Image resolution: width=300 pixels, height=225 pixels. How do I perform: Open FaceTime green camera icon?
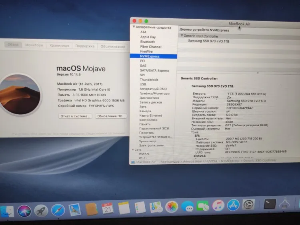[x=203, y=206]
